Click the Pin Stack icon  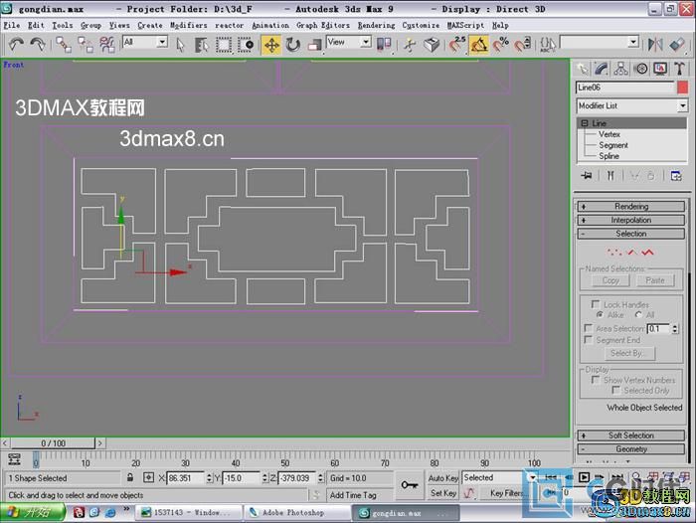[586, 176]
